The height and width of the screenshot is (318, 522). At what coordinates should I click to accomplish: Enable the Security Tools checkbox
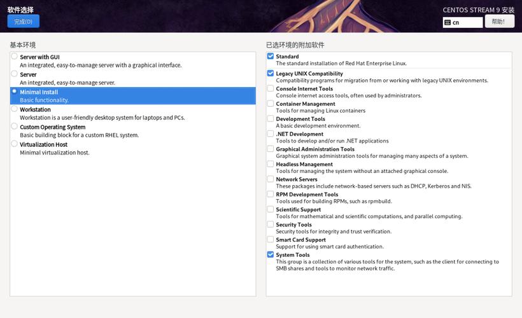[271, 225]
